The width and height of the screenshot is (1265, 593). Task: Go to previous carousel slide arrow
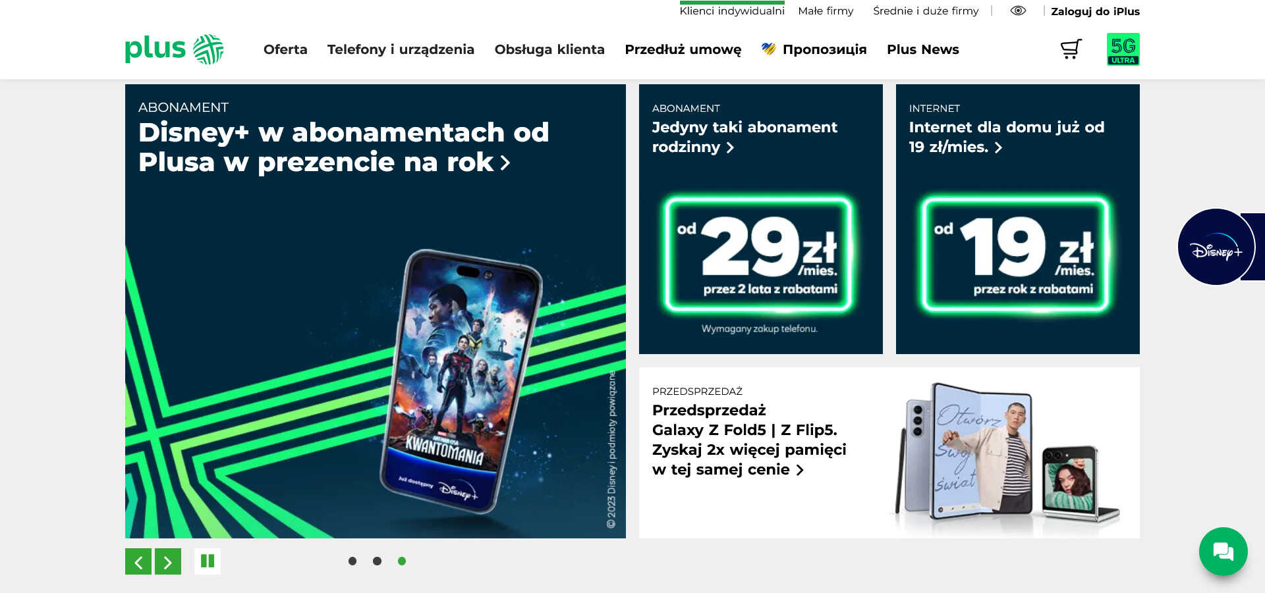click(x=138, y=561)
